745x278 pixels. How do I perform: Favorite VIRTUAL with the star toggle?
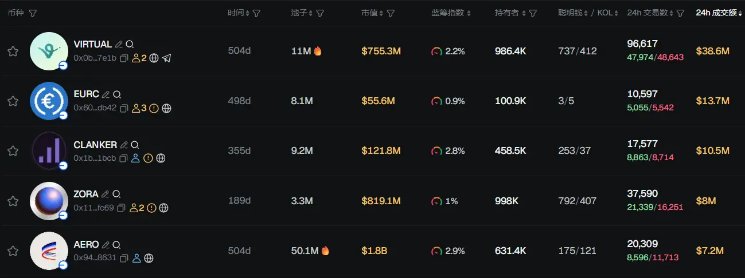pos(13,51)
